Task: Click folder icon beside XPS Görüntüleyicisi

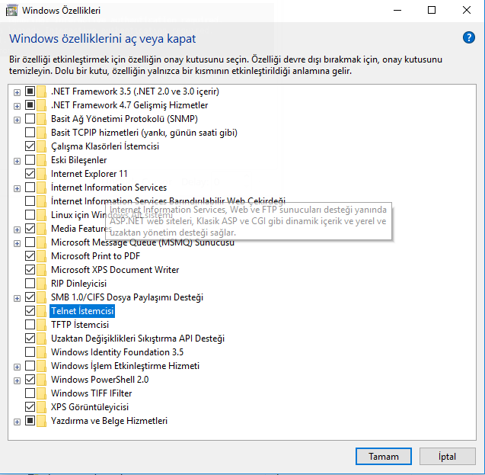Action: tap(41, 407)
